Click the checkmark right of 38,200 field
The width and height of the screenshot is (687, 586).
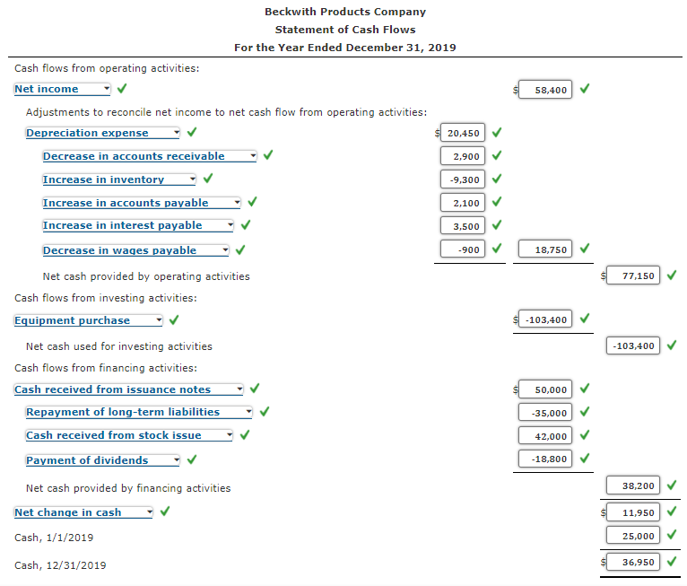[x=672, y=485]
